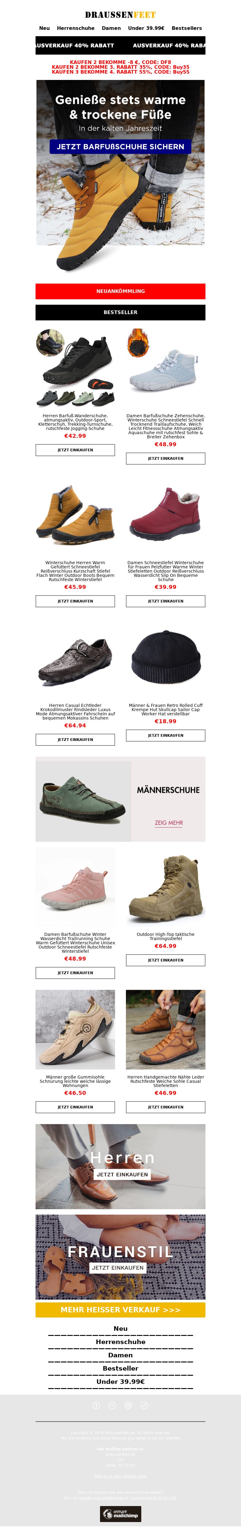Buy the €42.99 Herren Barfuß-Wanderschuhe
241x1532 pixels.
pyautogui.click(x=75, y=450)
